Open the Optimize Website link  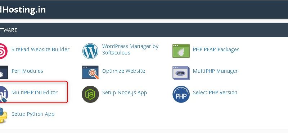point(123,71)
